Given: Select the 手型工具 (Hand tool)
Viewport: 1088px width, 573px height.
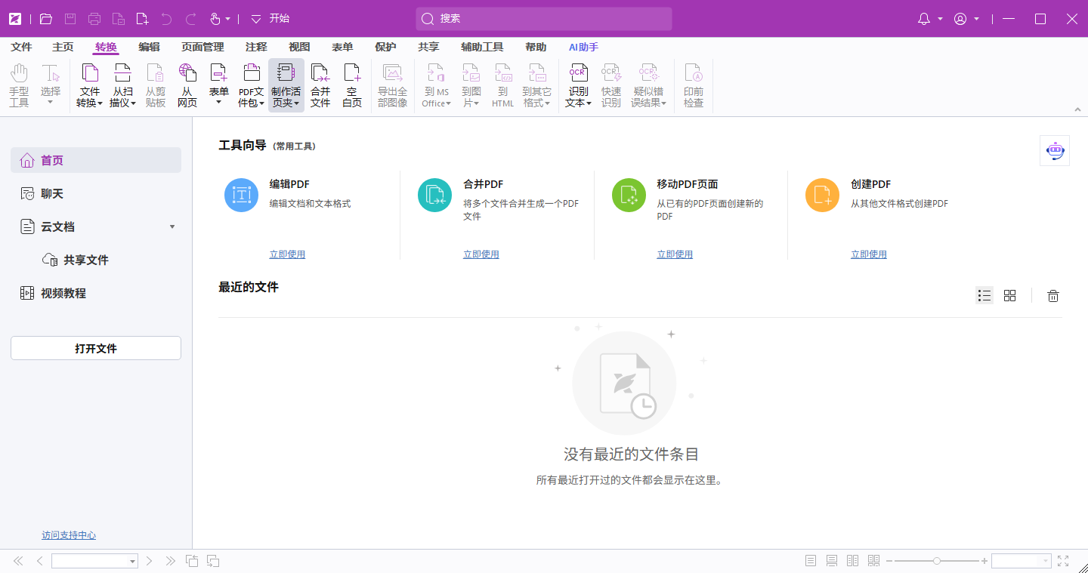Looking at the screenshot, I should (18, 83).
